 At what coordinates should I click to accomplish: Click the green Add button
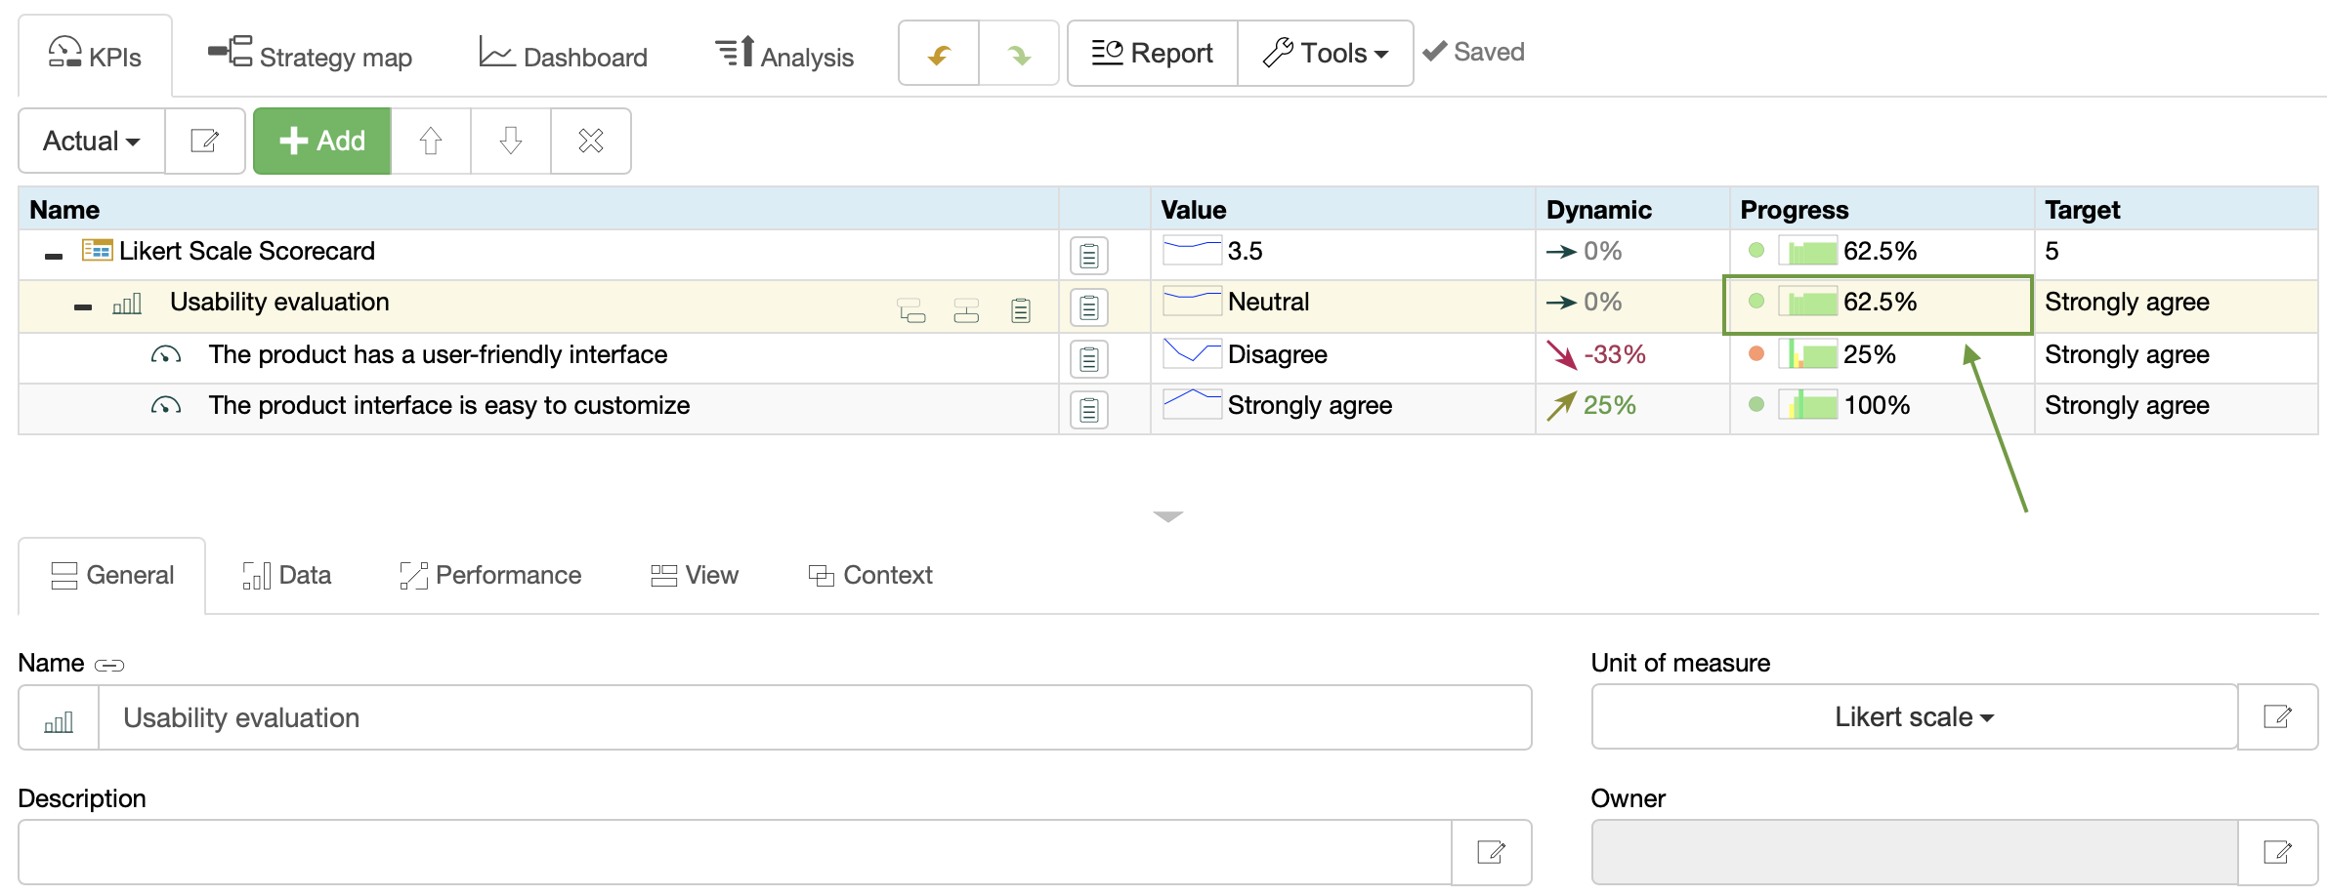[322, 142]
